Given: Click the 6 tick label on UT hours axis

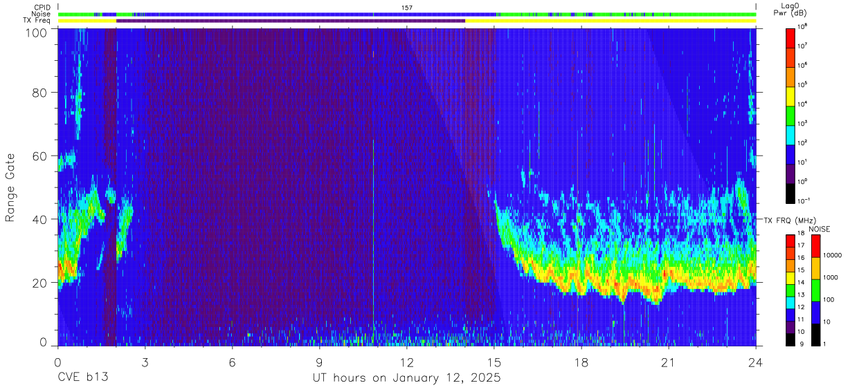Looking at the screenshot, I should pyautogui.click(x=233, y=362).
